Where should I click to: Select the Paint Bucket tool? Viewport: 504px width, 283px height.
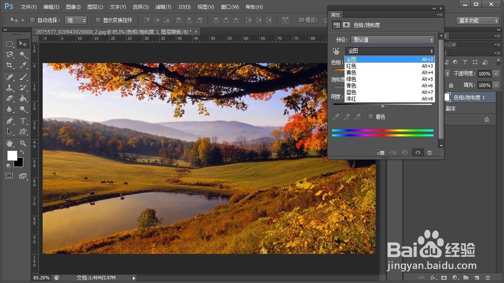23,98
